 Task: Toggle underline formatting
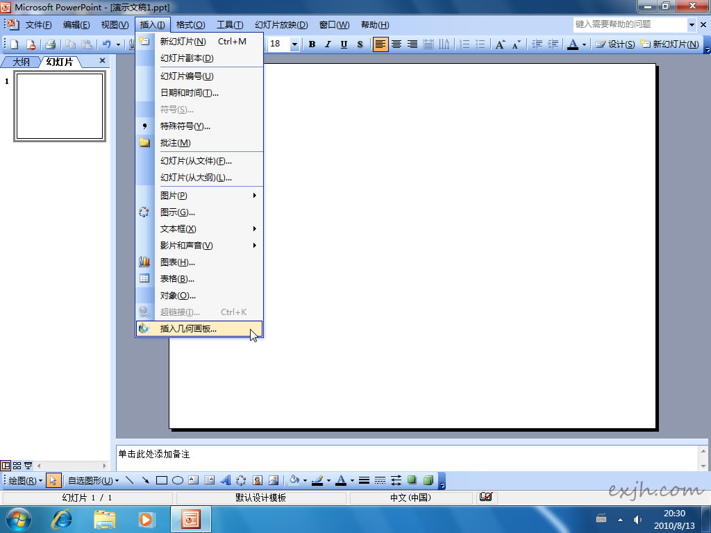[344, 44]
